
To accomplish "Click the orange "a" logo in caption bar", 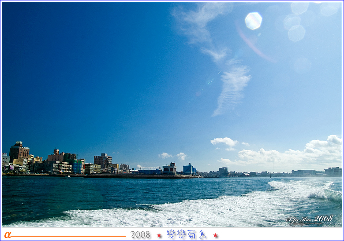I will click(x=7, y=234).
